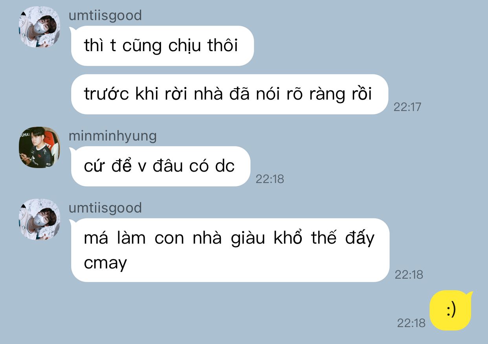Open umtiisgood's avatar at the top

[39, 27]
